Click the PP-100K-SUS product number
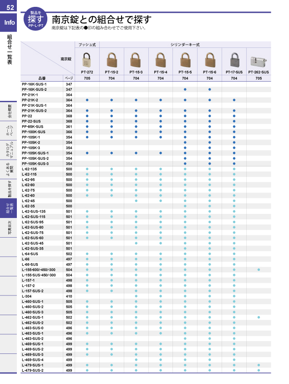 click(x=34, y=132)
